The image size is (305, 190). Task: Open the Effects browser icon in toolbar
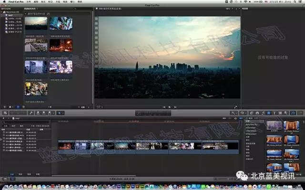250,113
